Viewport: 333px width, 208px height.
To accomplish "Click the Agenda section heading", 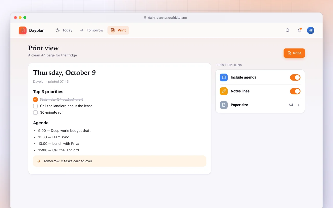I will [x=41, y=123].
